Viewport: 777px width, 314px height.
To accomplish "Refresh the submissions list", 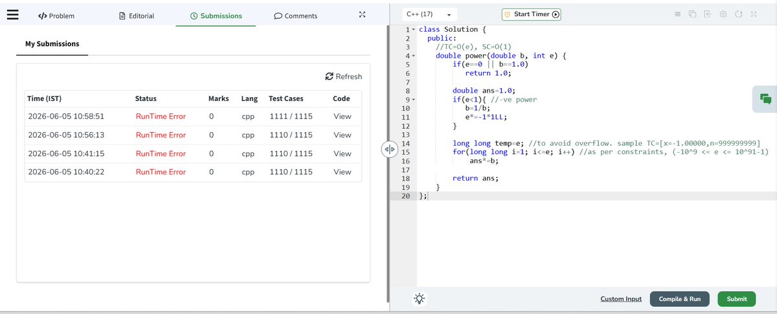I will point(344,76).
